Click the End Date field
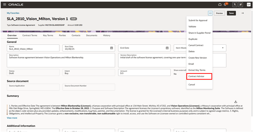 [144, 48]
